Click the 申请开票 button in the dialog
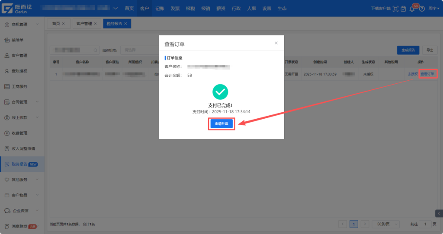Screen dimensions: 443x234 pyautogui.click(x=221, y=124)
